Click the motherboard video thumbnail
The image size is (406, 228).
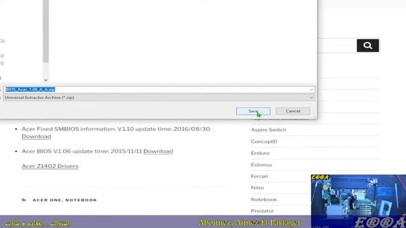[x=358, y=201]
